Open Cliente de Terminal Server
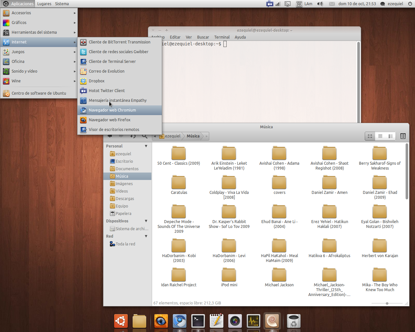415x332 pixels. pos(119,62)
